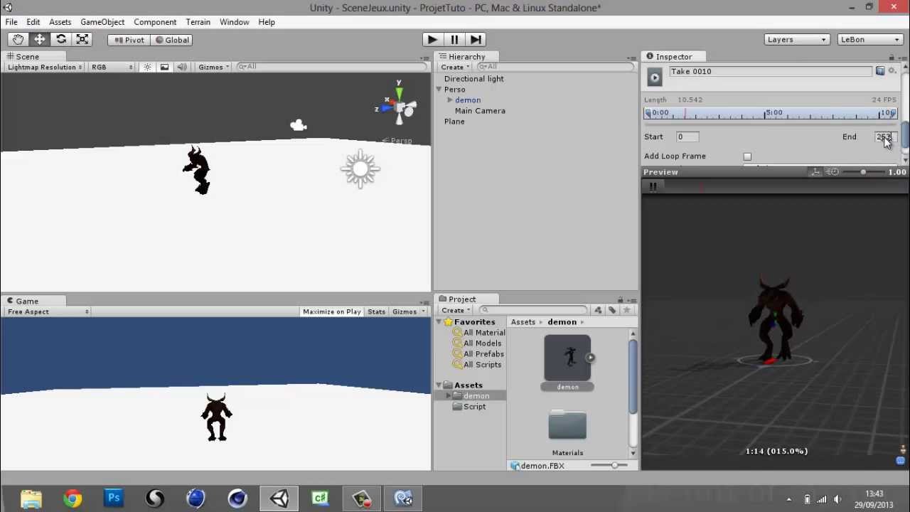
Task: Open Photoshop from the taskbar
Action: pos(114,498)
